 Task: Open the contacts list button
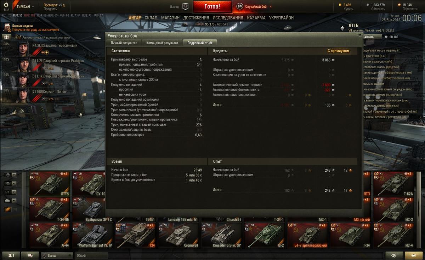tap(11, 255)
